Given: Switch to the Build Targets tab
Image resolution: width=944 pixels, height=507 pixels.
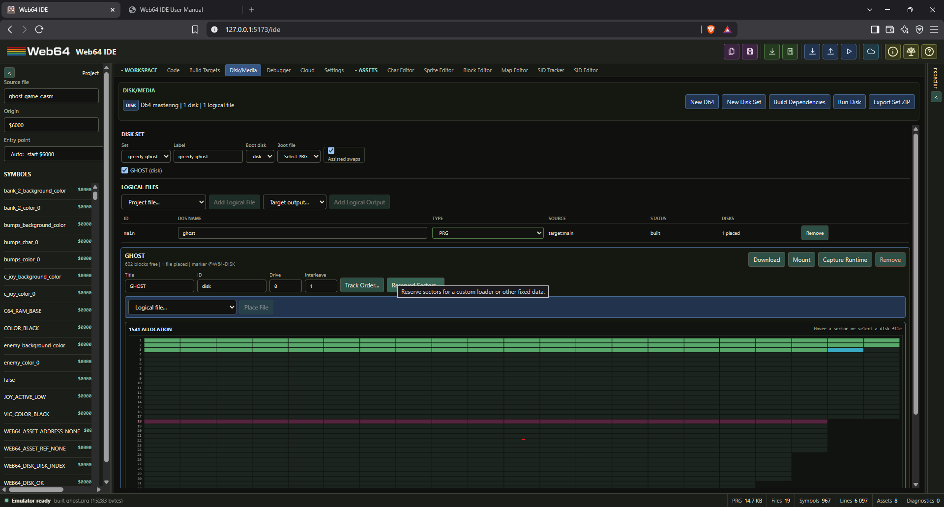Looking at the screenshot, I should click(x=205, y=70).
